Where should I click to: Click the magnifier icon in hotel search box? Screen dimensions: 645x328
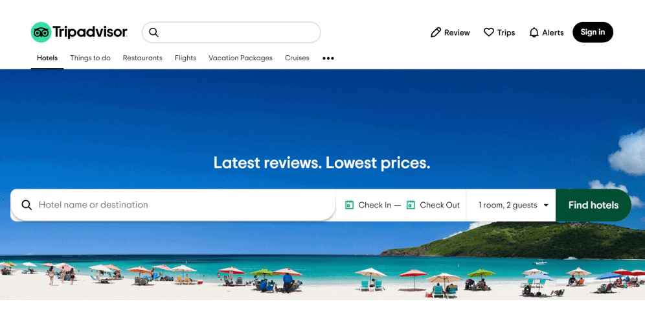(27, 205)
